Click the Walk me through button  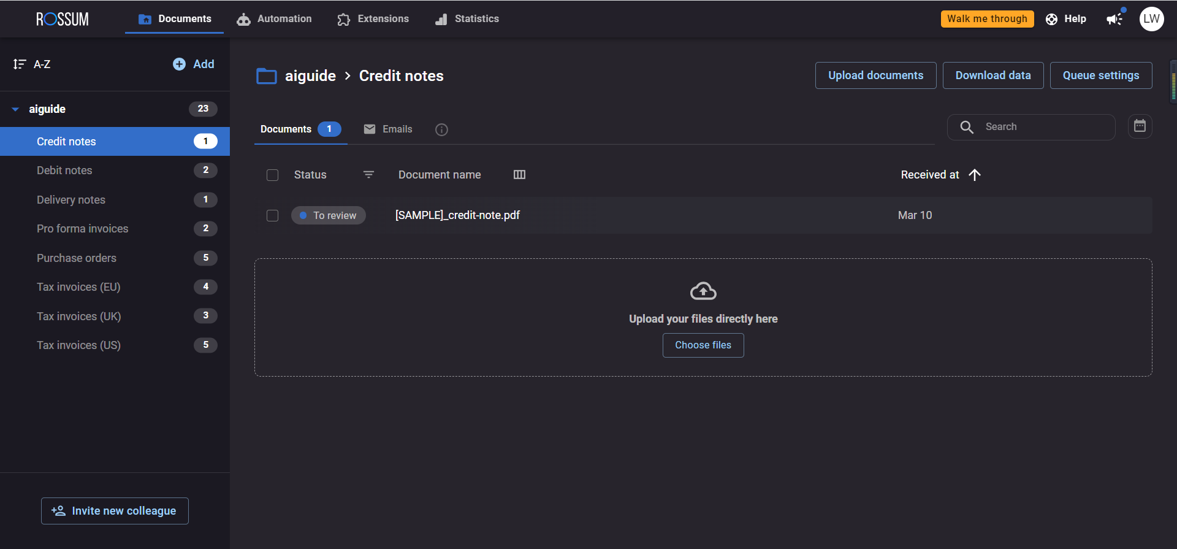pyautogui.click(x=987, y=19)
